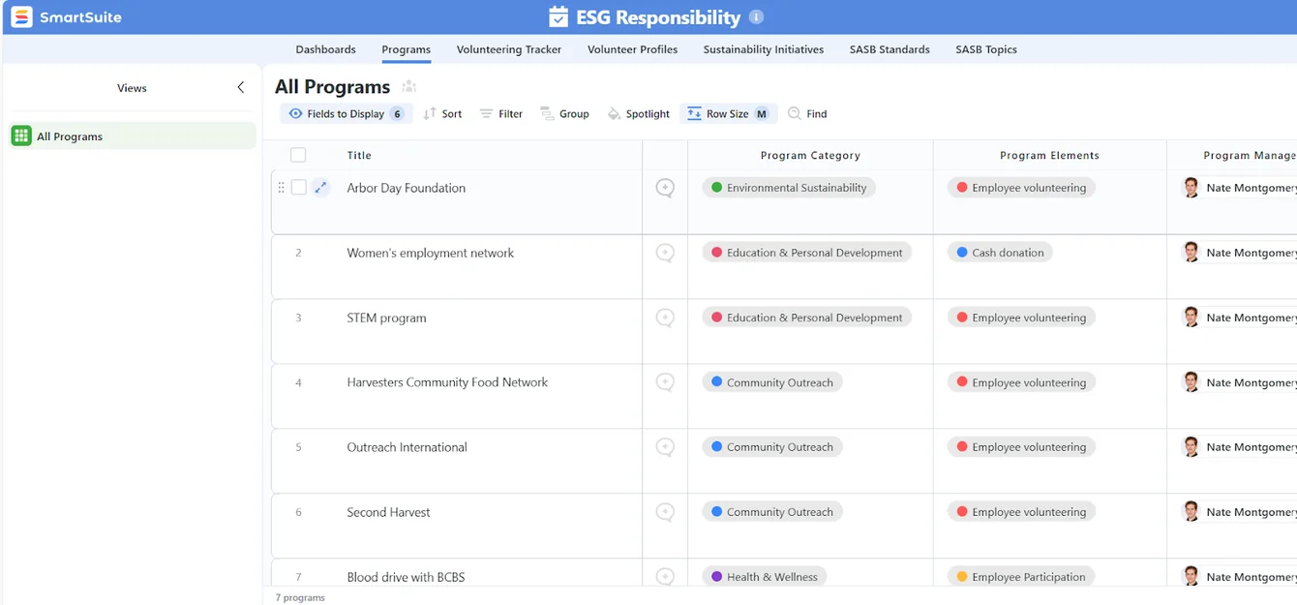Grab the drag handle for Arbor Day Foundation row
This screenshot has width=1297, height=605.
(282, 188)
